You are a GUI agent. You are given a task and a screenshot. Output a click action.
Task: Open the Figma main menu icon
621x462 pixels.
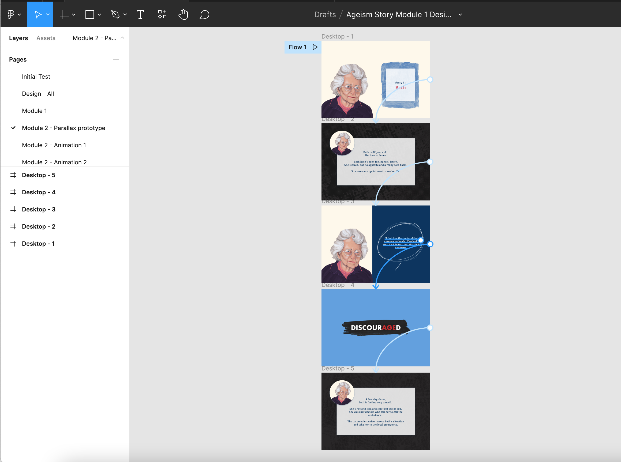11,14
